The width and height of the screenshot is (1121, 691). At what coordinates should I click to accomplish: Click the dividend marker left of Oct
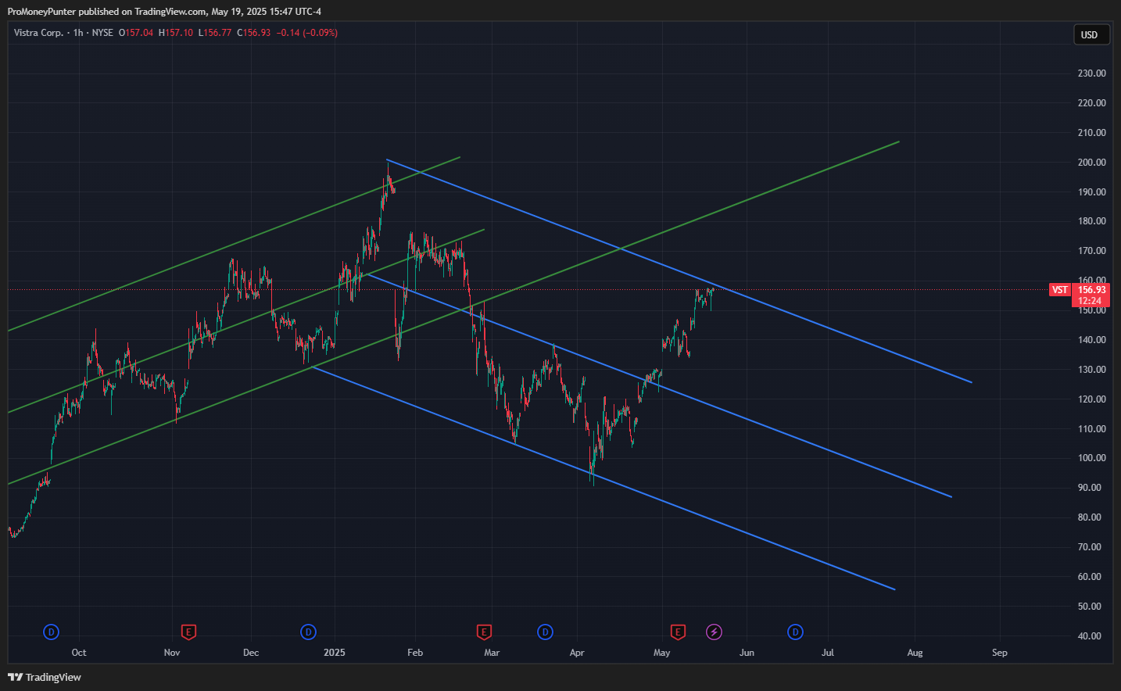(x=51, y=632)
